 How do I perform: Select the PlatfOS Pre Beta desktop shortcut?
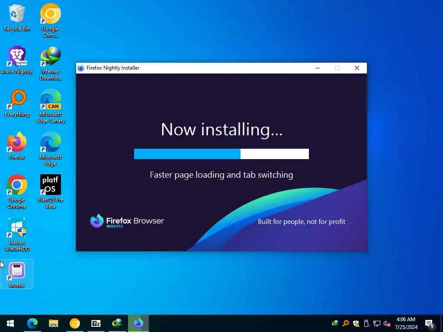tap(50, 192)
